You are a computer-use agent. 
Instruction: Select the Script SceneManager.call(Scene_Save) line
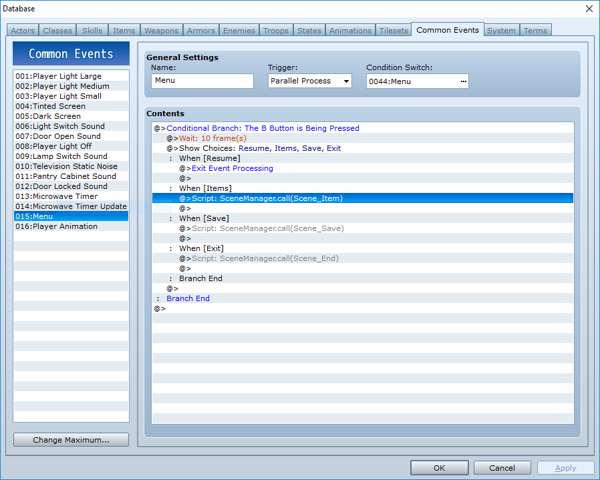pyautogui.click(x=363, y=228)
